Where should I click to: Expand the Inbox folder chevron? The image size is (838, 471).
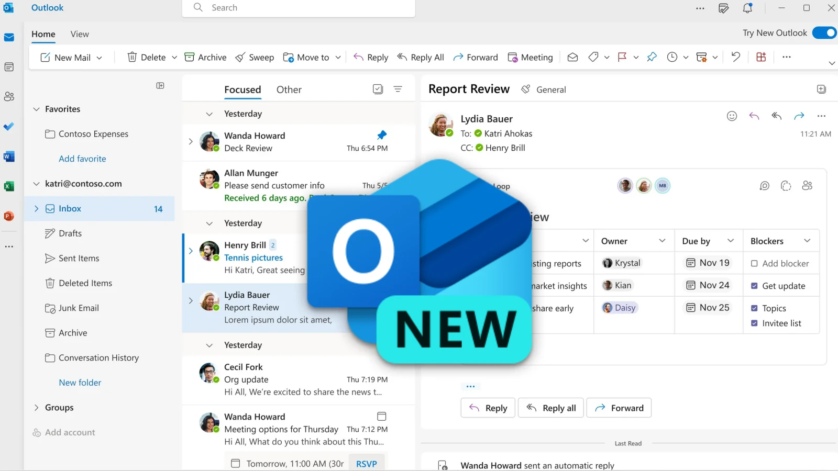[36, 208]
